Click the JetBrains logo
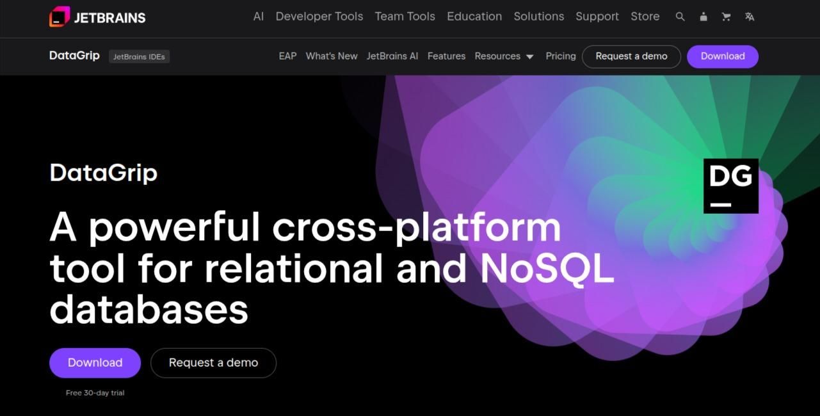Screen dimensions: 820x416 pos(97,17)
